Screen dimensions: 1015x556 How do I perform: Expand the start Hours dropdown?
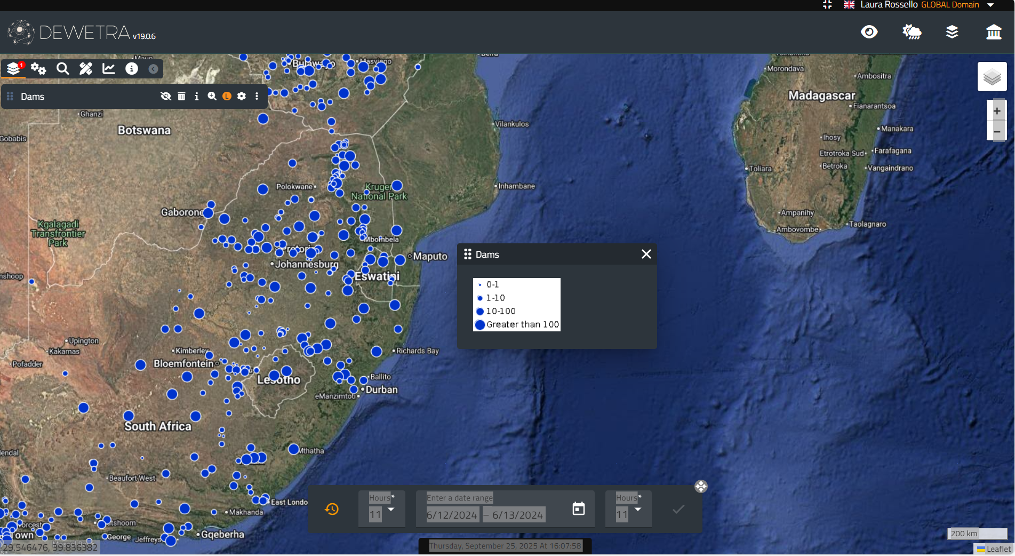[x=391, y=510]
